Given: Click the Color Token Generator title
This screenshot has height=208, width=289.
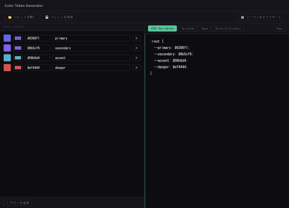Looking at the screenshot, I should (x=24, y=6).
